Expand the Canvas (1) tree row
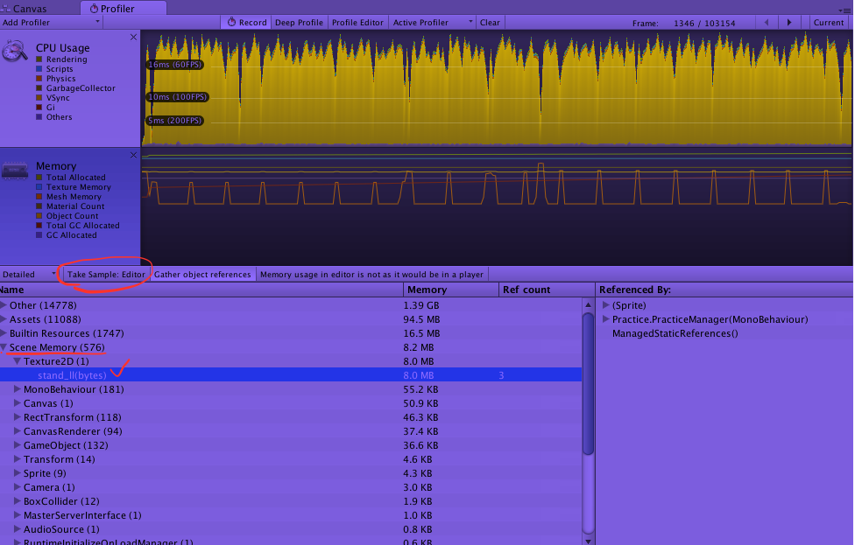Image resolution: width=855 pixels, height=545 pixels. click(x=18, y=403)
